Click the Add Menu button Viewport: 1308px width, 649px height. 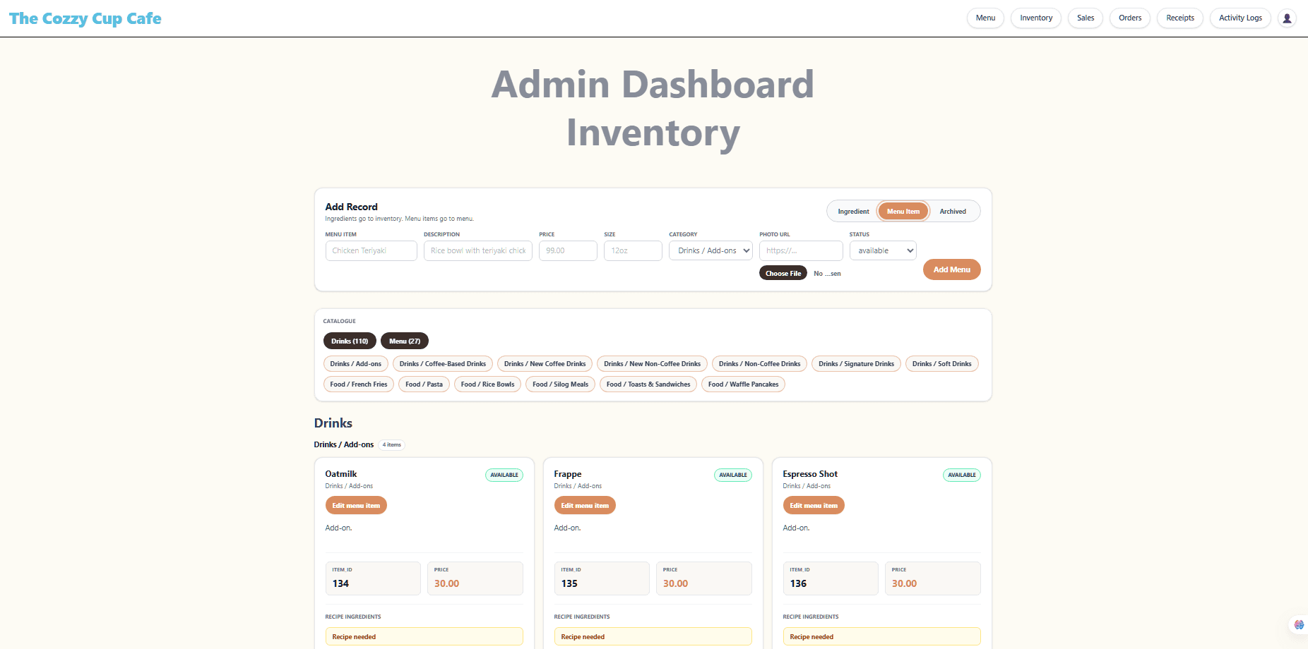951,269
